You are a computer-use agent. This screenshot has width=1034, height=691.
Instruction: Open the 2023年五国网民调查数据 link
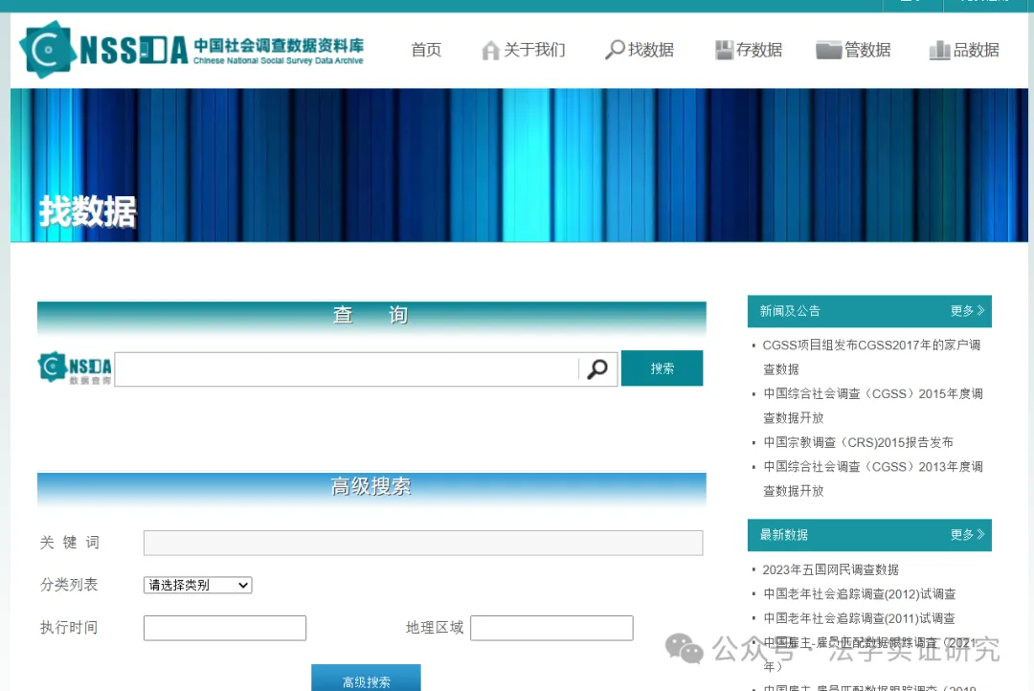point(831,569)
